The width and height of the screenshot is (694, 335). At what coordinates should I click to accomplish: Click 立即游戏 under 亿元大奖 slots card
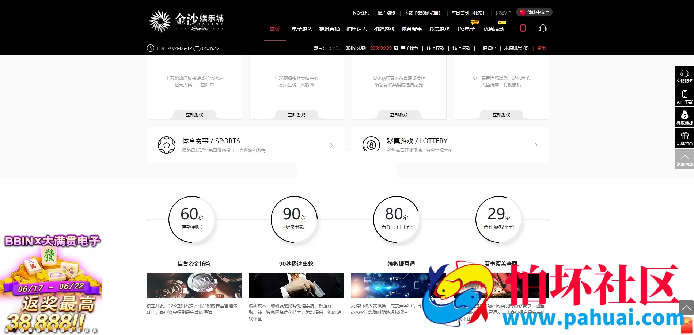pos(194,114)
